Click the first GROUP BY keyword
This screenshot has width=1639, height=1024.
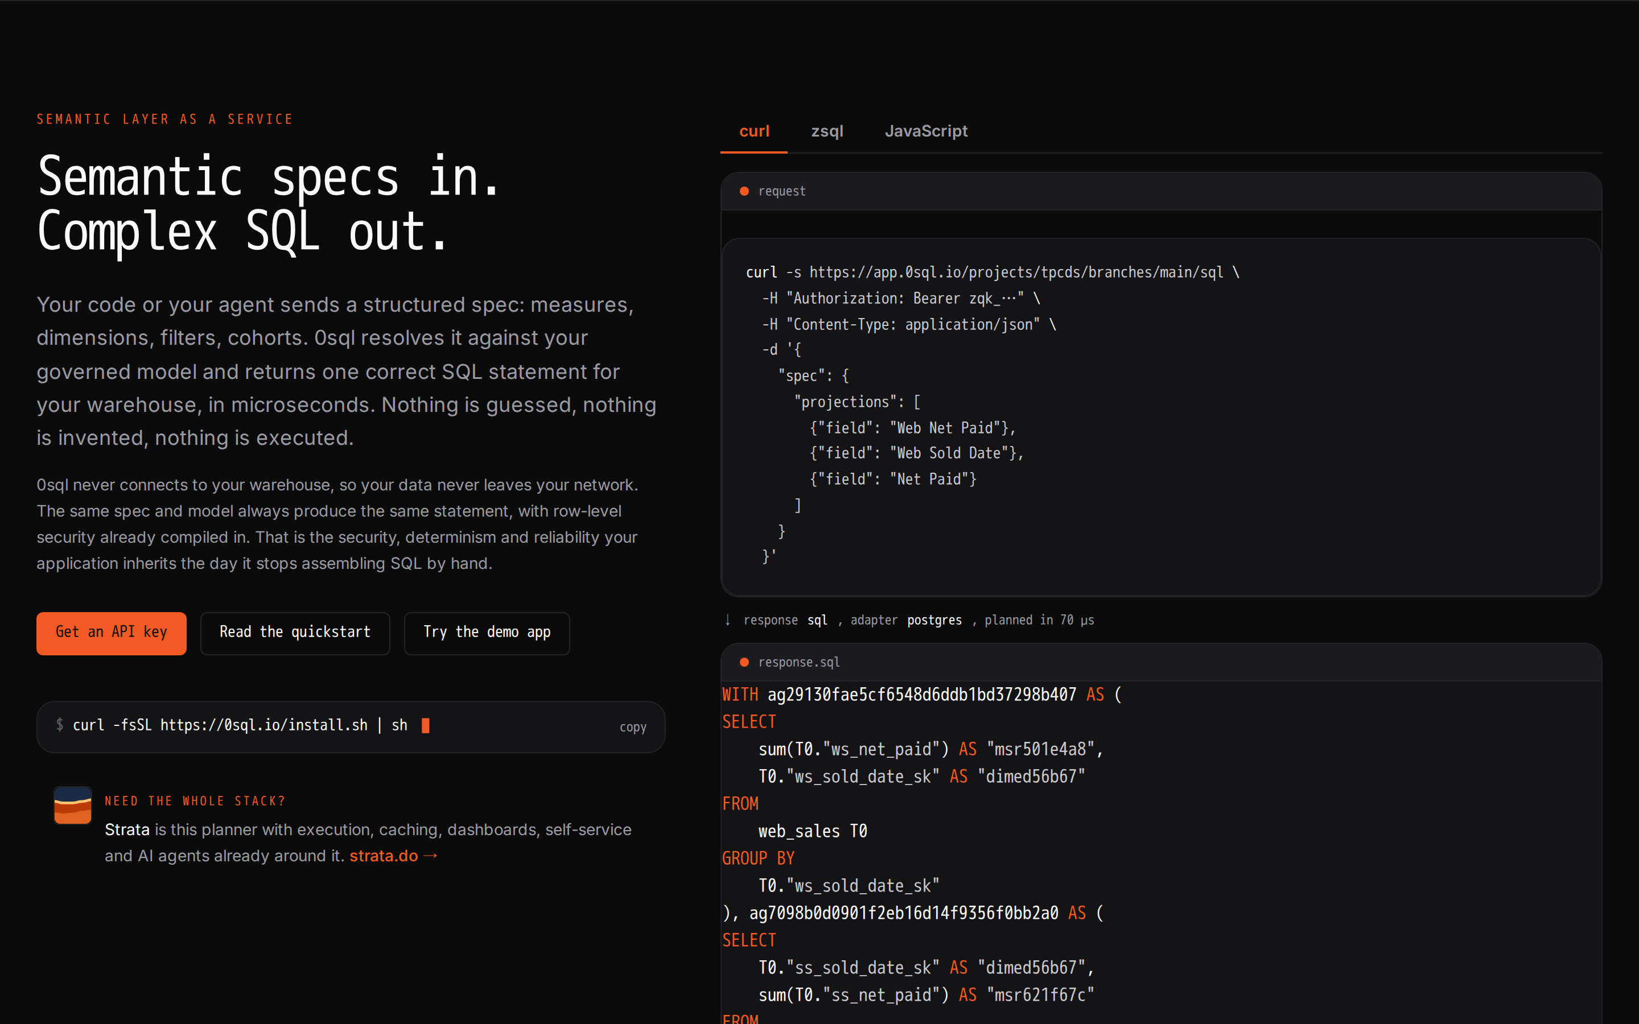point(758,858)
